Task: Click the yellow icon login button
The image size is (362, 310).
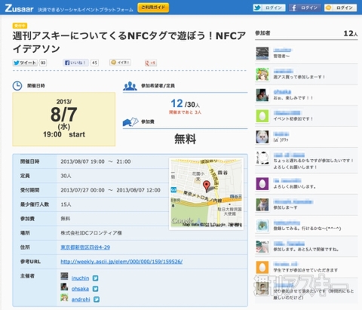Action: tap(340, 8)
